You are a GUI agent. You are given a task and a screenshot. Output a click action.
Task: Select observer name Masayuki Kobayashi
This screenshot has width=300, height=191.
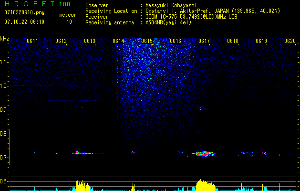tap(171, 5)
